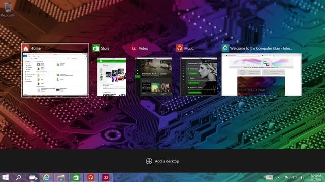Open the Windows Start menu
325x182 pixels.
click(5, 177)
